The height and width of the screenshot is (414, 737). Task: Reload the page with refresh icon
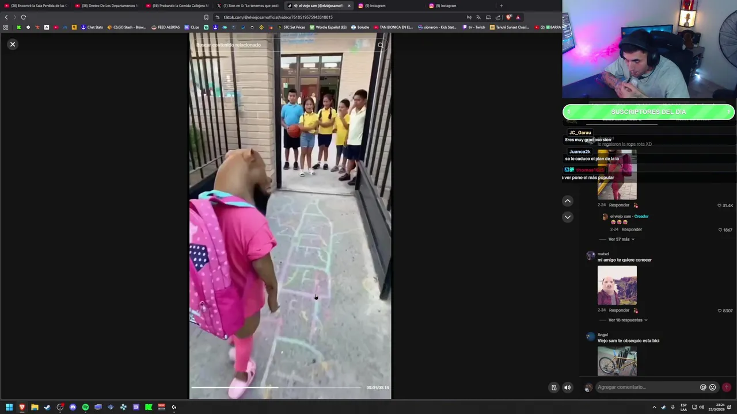[24, 17]
